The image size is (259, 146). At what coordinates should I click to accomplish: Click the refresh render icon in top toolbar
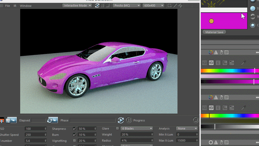[x=97, y=5]
